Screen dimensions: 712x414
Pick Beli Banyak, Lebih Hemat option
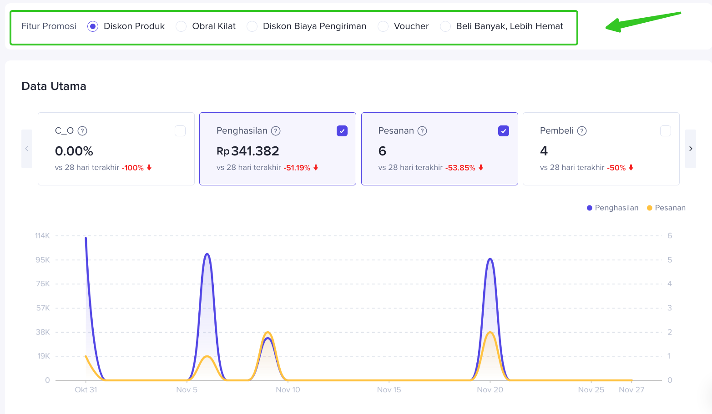coord(445,26)
